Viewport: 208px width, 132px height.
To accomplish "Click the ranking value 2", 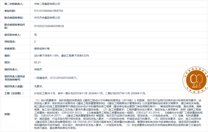I will (35, 42).
